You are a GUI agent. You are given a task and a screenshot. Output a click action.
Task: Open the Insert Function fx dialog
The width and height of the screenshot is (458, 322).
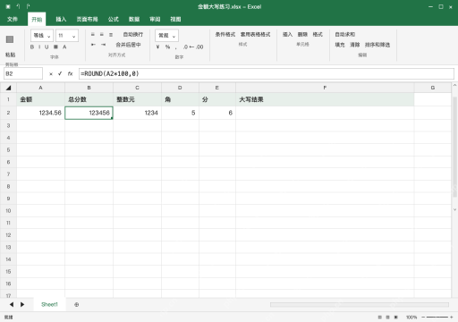click(70, 73)
